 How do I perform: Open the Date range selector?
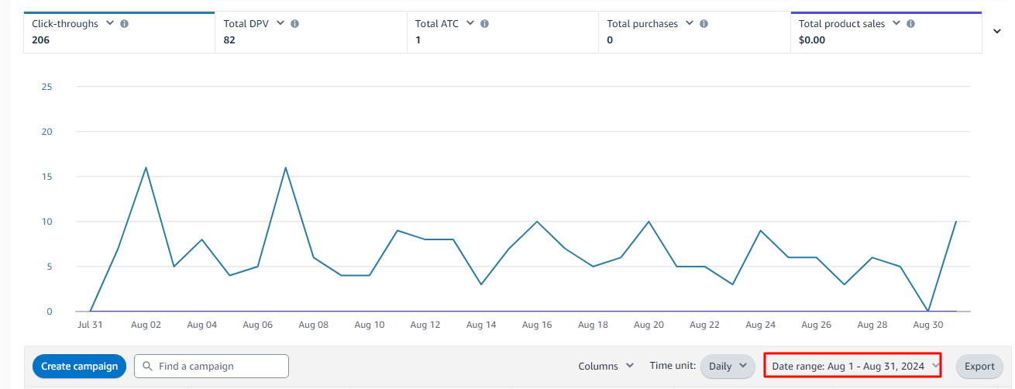[852, 366]
